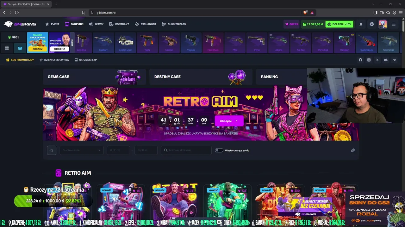Click the 5851 online users counter
Image resolution: width=405 pixels, height=227 pixels.
13,37
